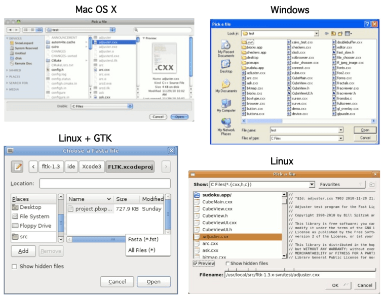Open the Show filter dropdown in Linux dialog
The height and width of the screenshot is (302, 384).
pyautogui.click(x=312, y=184)
